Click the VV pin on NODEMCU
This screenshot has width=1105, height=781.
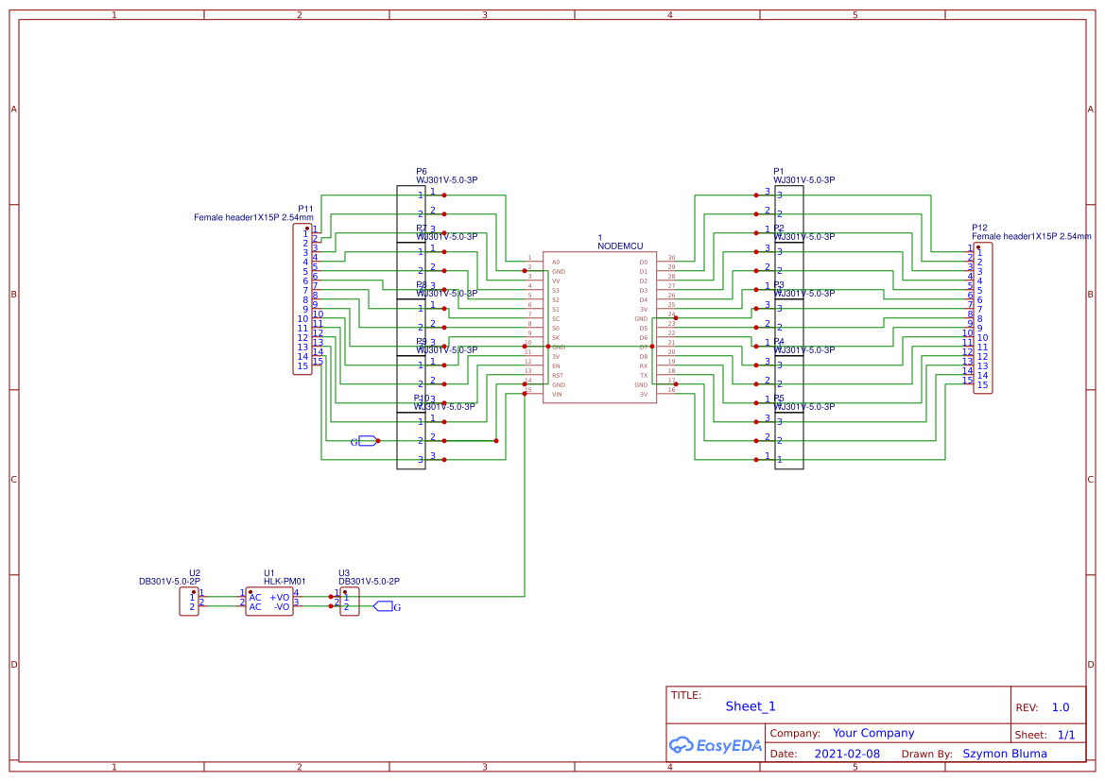coord(556,281)
